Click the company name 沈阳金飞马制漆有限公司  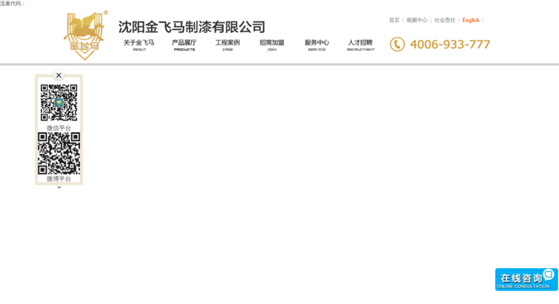coord(192,27)
